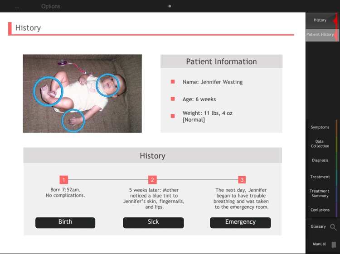The width and height of the screenshot is (340, 254).
Task: Click the 'Weight: 11 lbs, 4 oz' text
Action: (208, 113)
